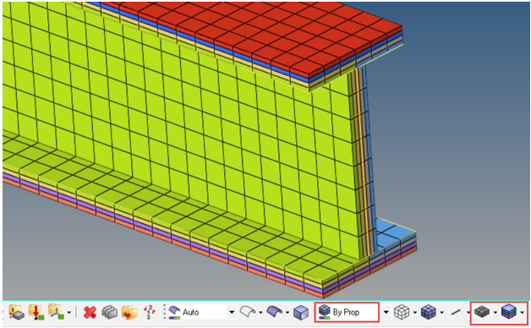Open the gray Card Edit icon
Viewport: 531px width, 328px height.
pos(109,313)
